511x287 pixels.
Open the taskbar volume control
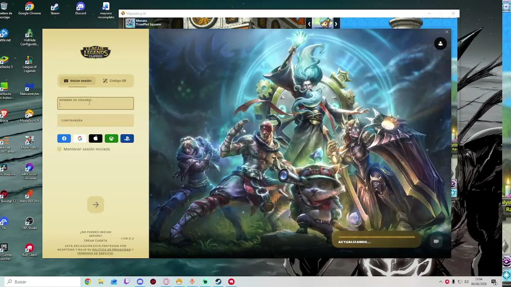click(x=466, y=282)
